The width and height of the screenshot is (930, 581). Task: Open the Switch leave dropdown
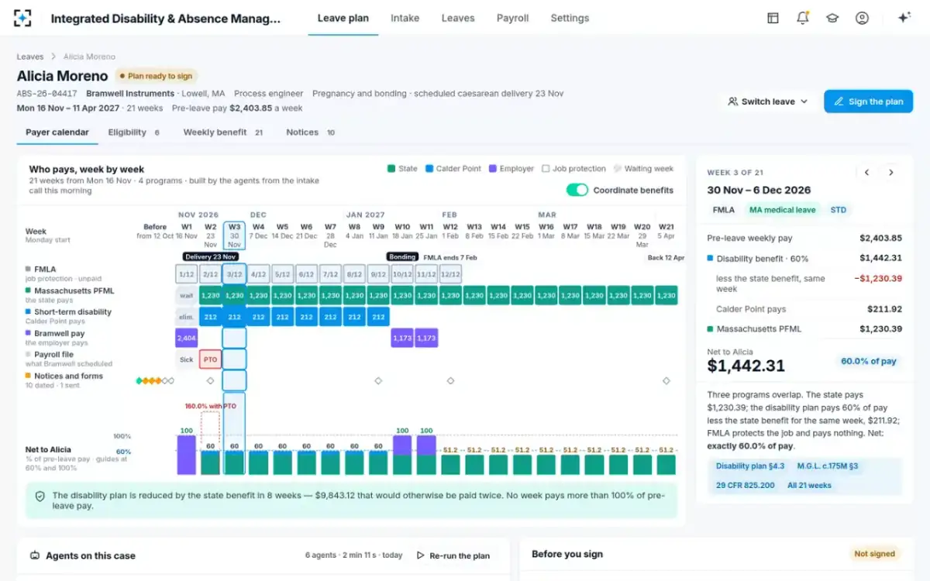pyautogui.click(x=767, y=101)
